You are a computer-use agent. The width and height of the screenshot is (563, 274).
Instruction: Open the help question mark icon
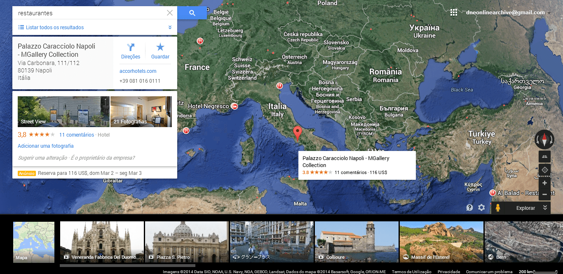pyautogui.click(x=469, y=208)
